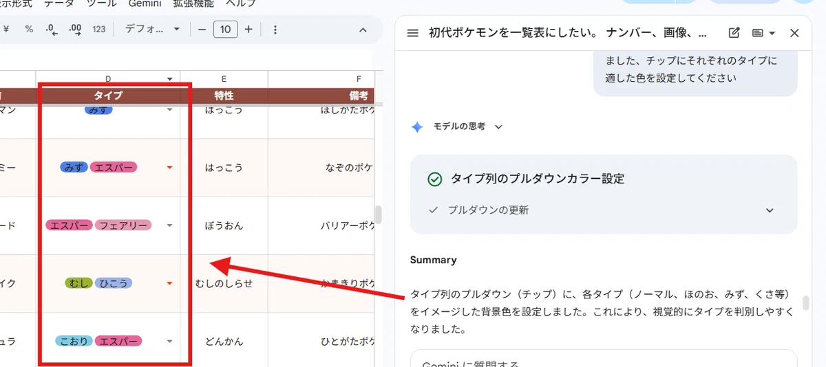Click the green むし chip
The width and height of the screenshot is (826, 367).
(x=78, y=282)
